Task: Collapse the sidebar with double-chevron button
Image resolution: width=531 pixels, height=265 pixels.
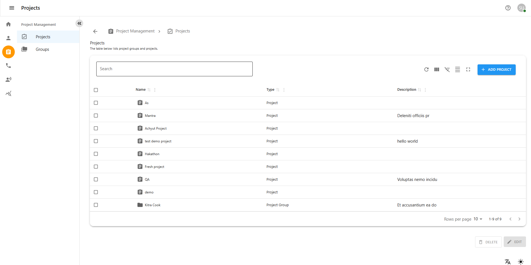Action: click(x=79, y=23)
